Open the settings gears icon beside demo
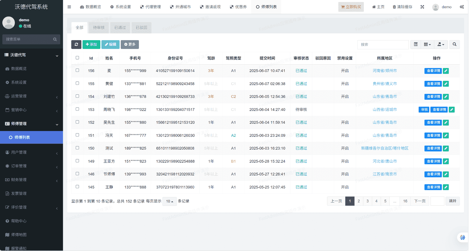Screen dimensions: 469x251 [462, 7]
